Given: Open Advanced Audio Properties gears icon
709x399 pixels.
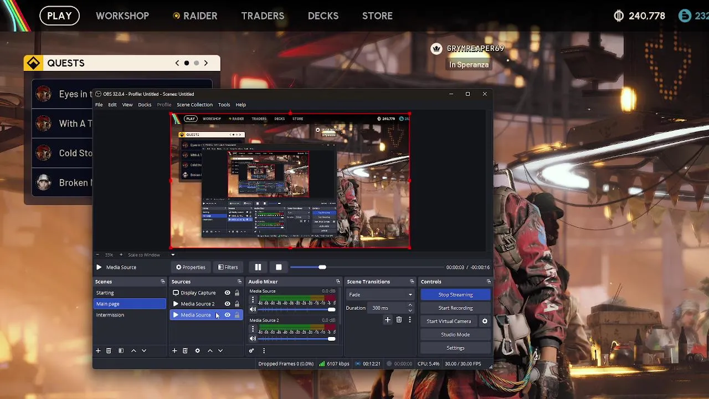Looking at the screenshot, I should pos(251,351).
